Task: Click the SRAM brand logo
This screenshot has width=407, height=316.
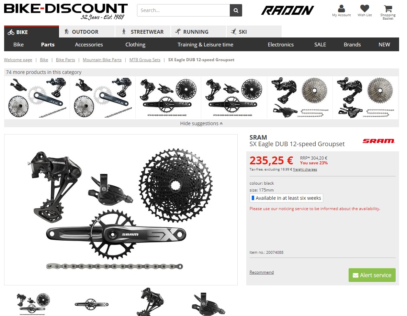Action: (378, 141)
